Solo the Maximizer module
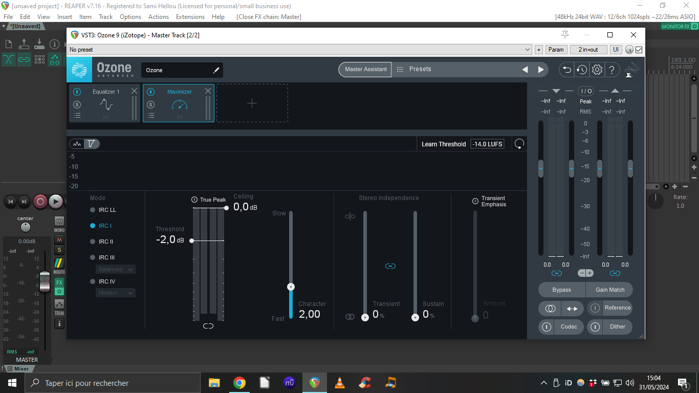The width and height of the screenshot is (699, 393). (x=151, y=104)
